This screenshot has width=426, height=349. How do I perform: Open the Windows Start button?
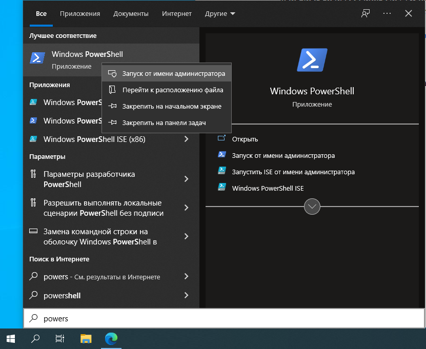11,339
